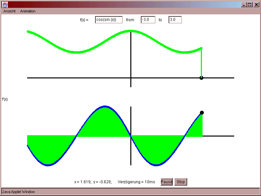Click the Java applet icon in title bar
Image resolution: width=261 pixels, height=196 pixels.
[x=5, y=5]
